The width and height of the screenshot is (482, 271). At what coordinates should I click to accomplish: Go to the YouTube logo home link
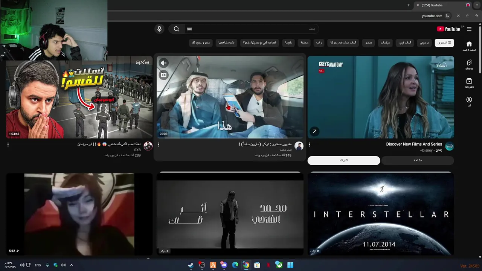tap(448, 29)
